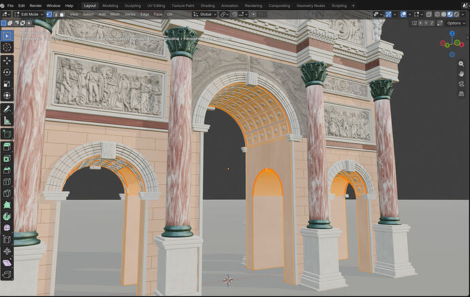This screenshot has width=470, height=297.
Task: Open the Mesh header menu
Action: (x=115, y=14)
